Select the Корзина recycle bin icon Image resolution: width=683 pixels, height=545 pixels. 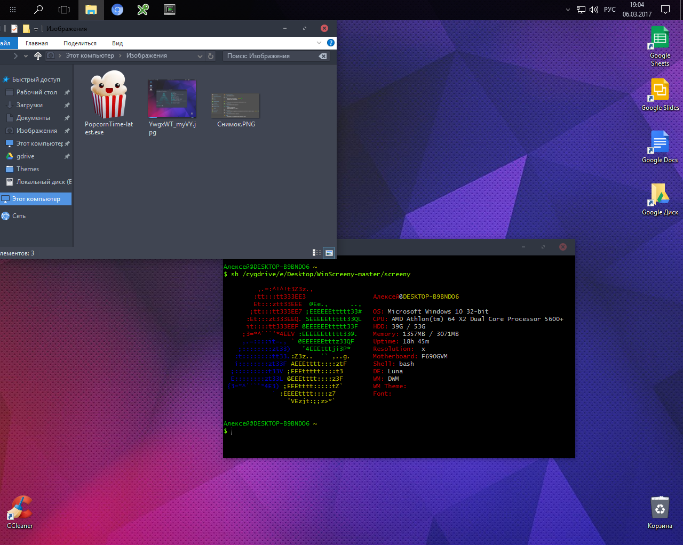tap(660, 512)
